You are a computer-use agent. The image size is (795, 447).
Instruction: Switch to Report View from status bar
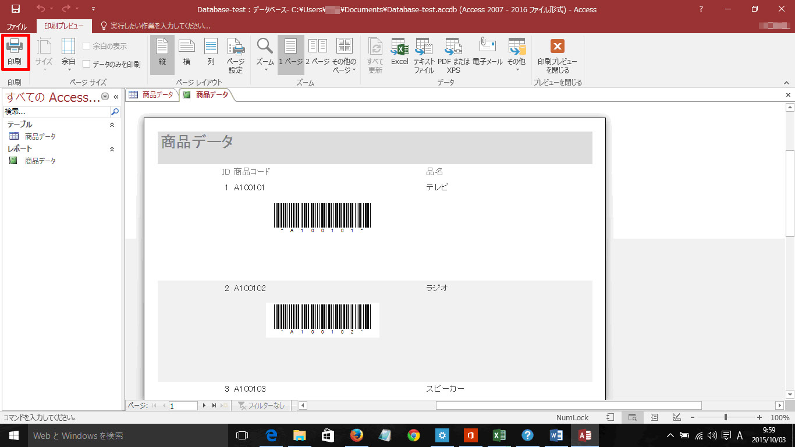[x=610, y=417]
